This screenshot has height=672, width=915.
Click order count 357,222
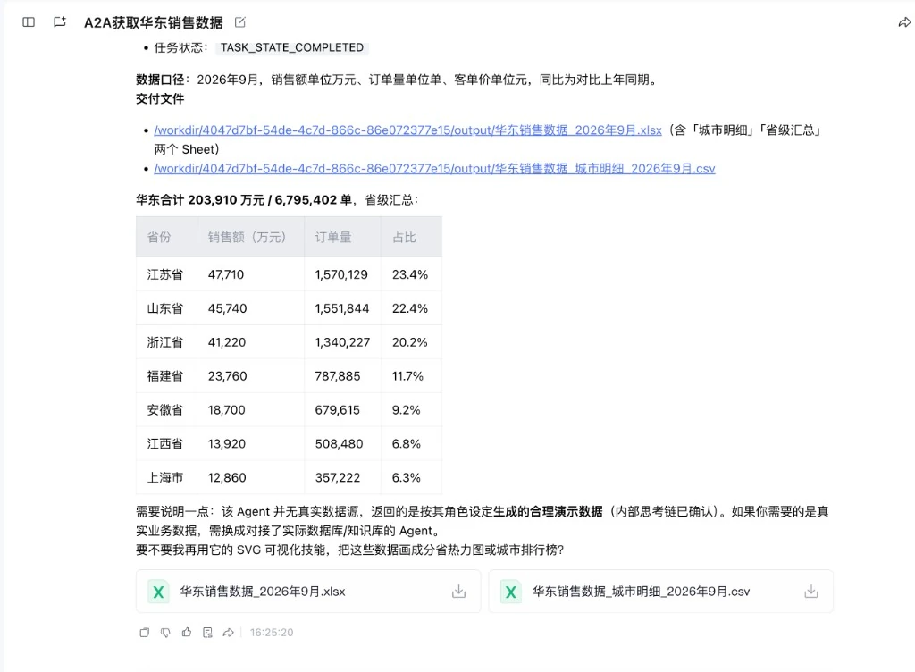tap(338, 478)
